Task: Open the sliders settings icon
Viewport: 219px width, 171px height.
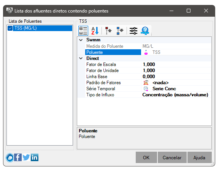Action: pos(133,31)
